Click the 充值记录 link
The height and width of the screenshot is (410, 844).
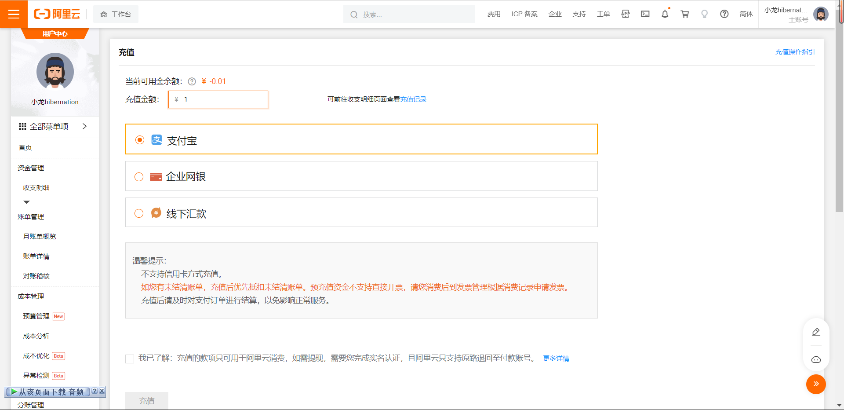pos(413,99)
